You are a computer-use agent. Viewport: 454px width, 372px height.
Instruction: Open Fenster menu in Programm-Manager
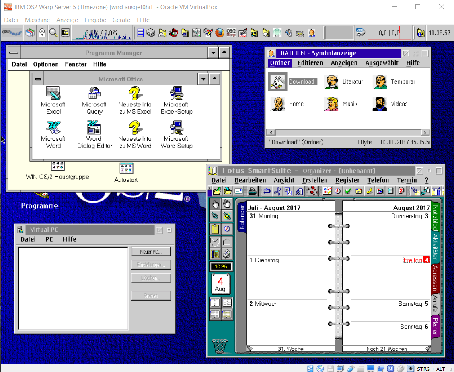[x=76, y=64]
